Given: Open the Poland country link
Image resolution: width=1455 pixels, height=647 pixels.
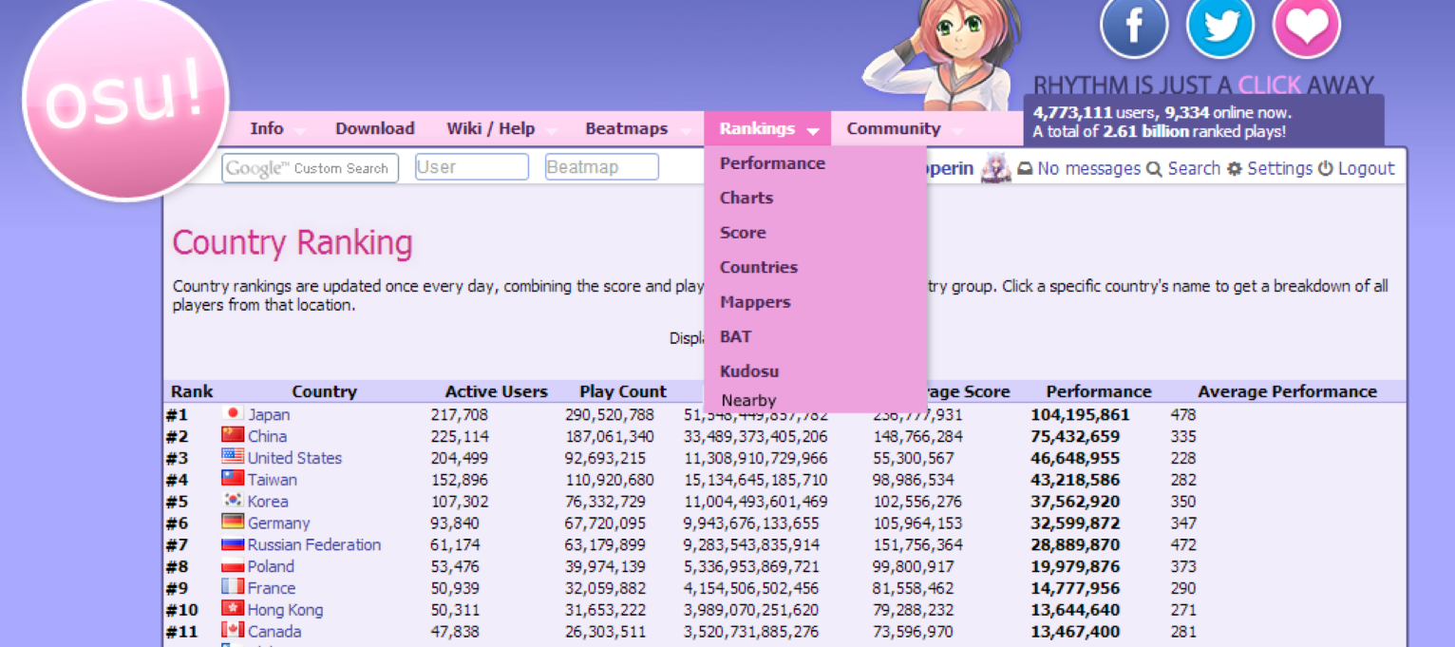Looking at the screenshot, I should [x=271, y=566].
